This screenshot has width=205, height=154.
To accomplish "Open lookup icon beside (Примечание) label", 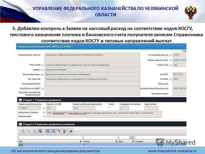I will (x=44, y=116).
